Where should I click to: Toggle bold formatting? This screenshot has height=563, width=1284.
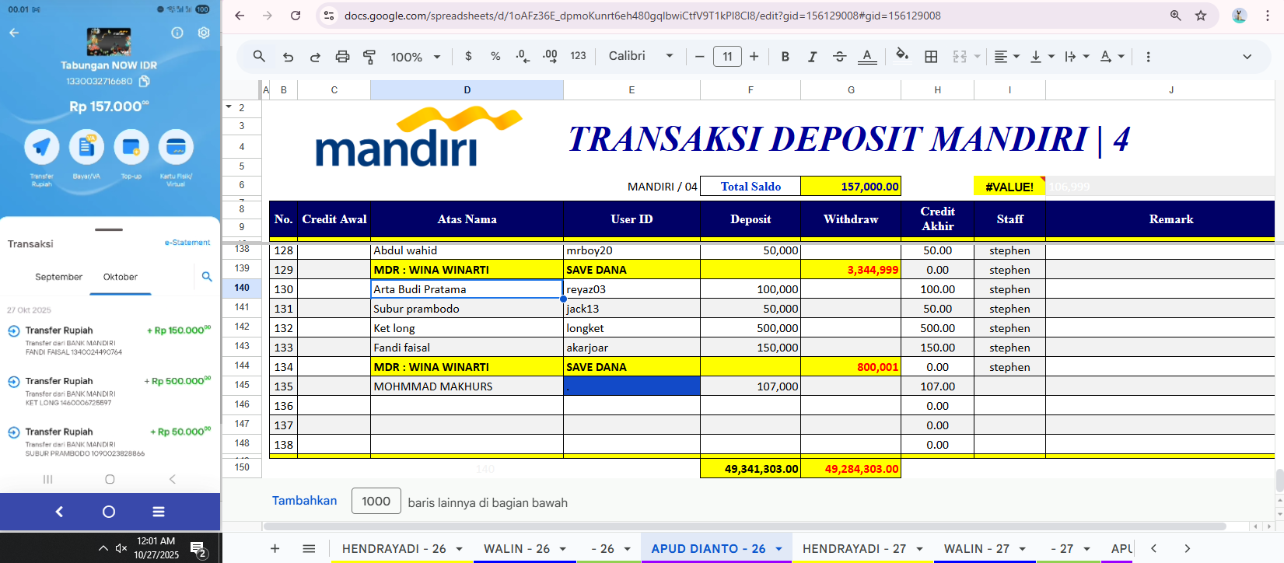coord(785,56)
